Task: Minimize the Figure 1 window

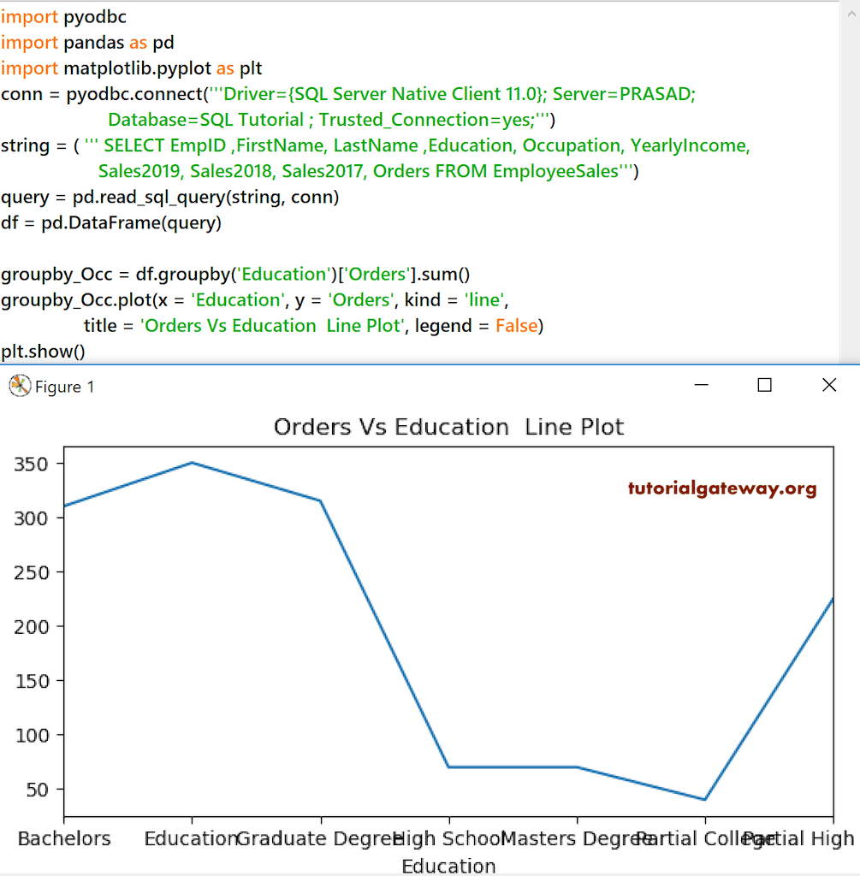Action: 702,385
